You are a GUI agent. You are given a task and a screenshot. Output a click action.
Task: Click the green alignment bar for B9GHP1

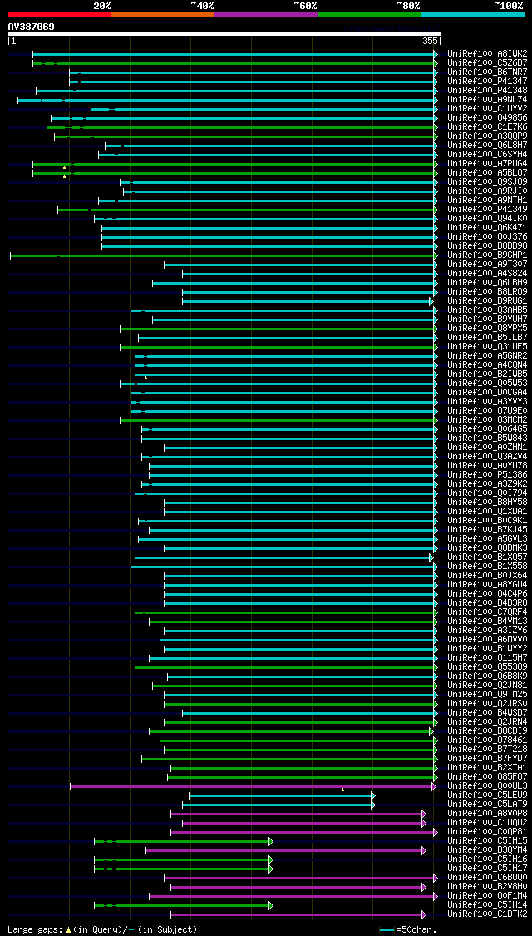coord(223,255)
